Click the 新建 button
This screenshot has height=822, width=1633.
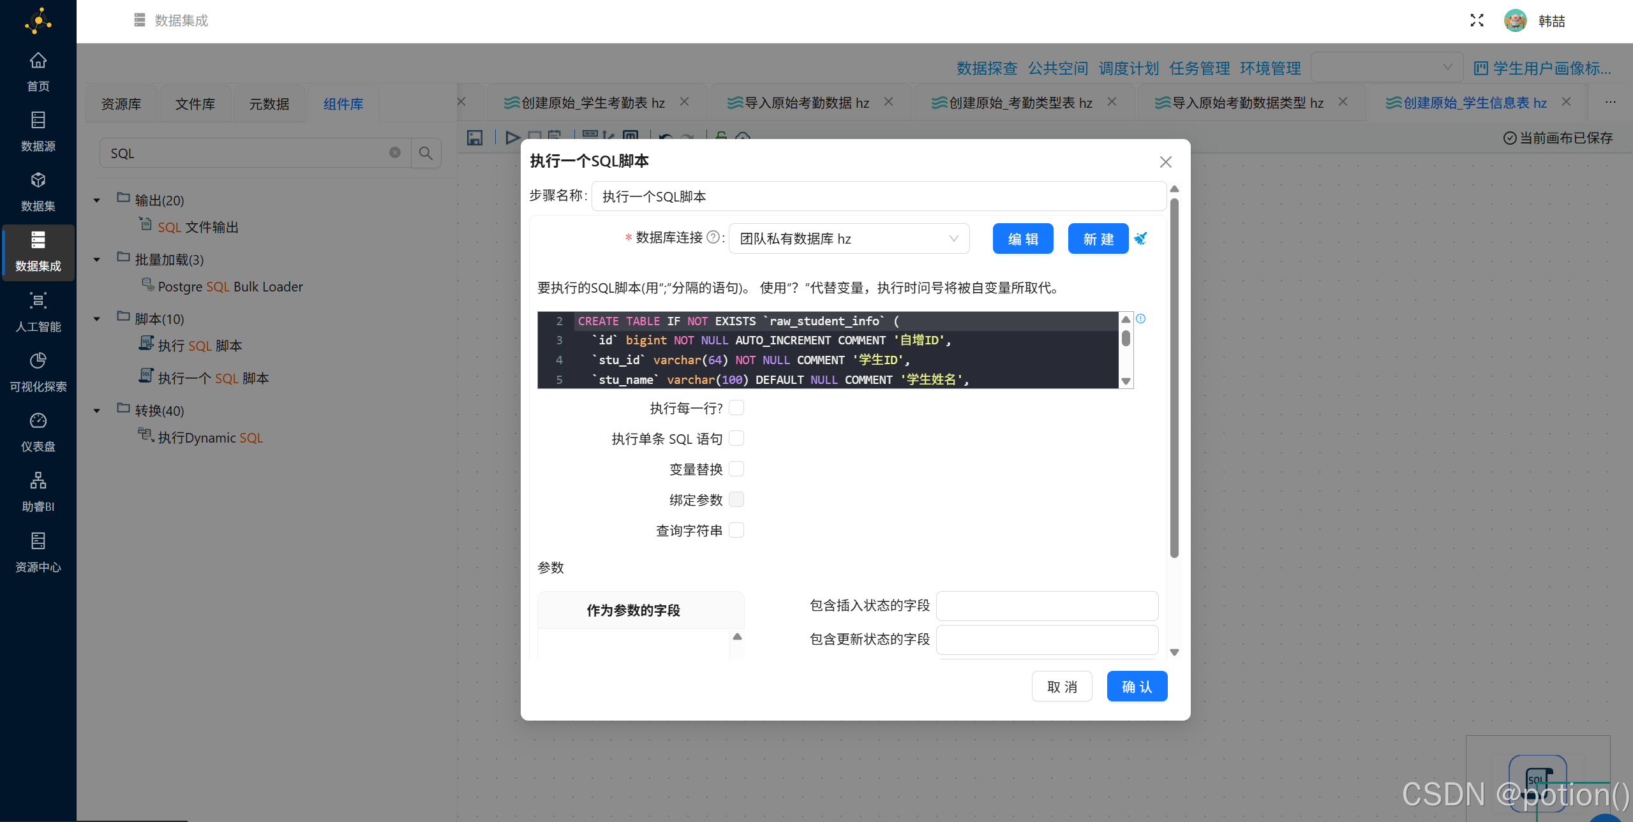tap(1098, 239)
